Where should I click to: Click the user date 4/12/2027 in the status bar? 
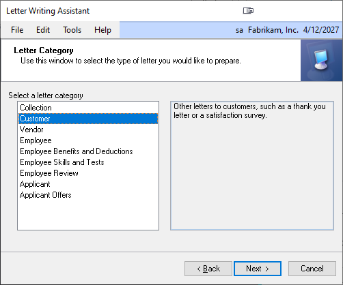(321, 30)
